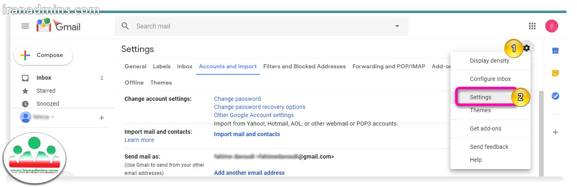Expand the chat user name dropdown
The height and width of the screenshot is (187, 577).
tap(53, 117)
